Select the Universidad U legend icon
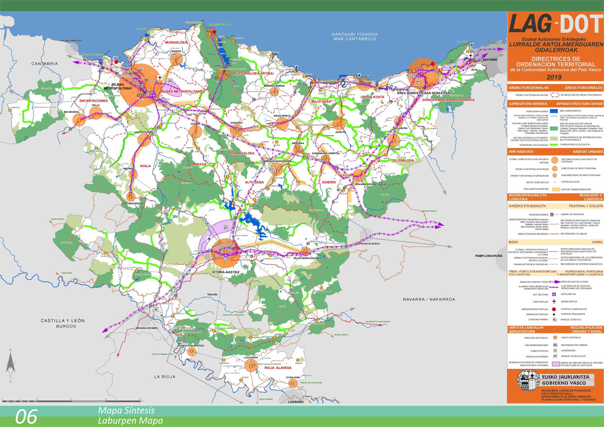The width and height of the screenshot is (604, 427). point(554,350)
